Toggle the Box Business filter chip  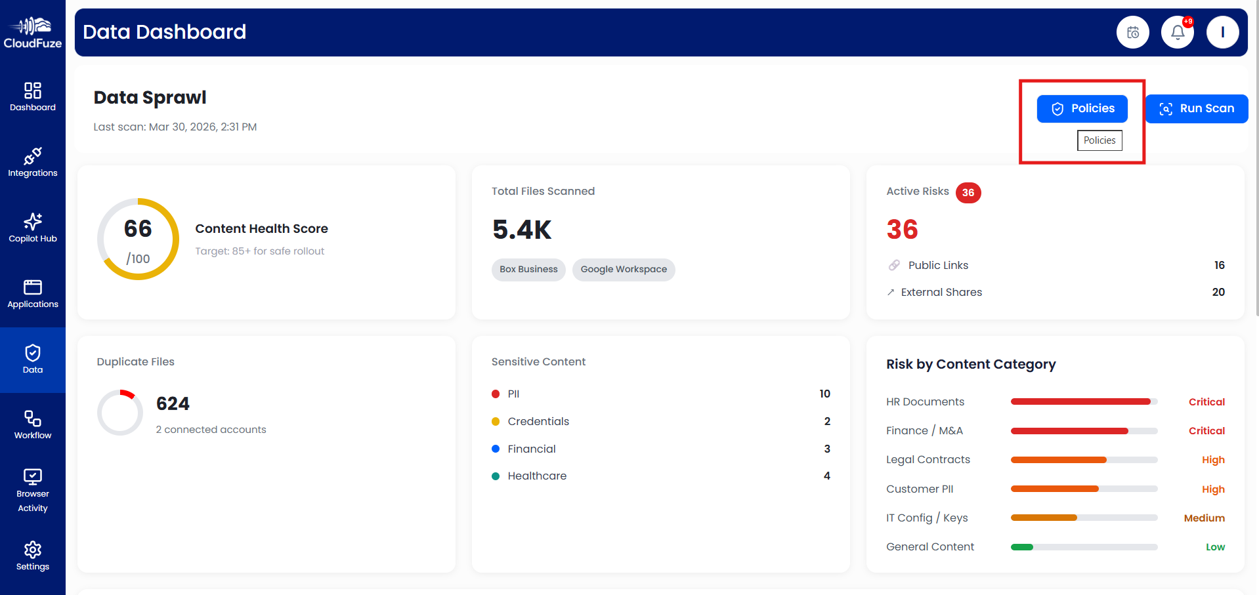click(528, 269)
